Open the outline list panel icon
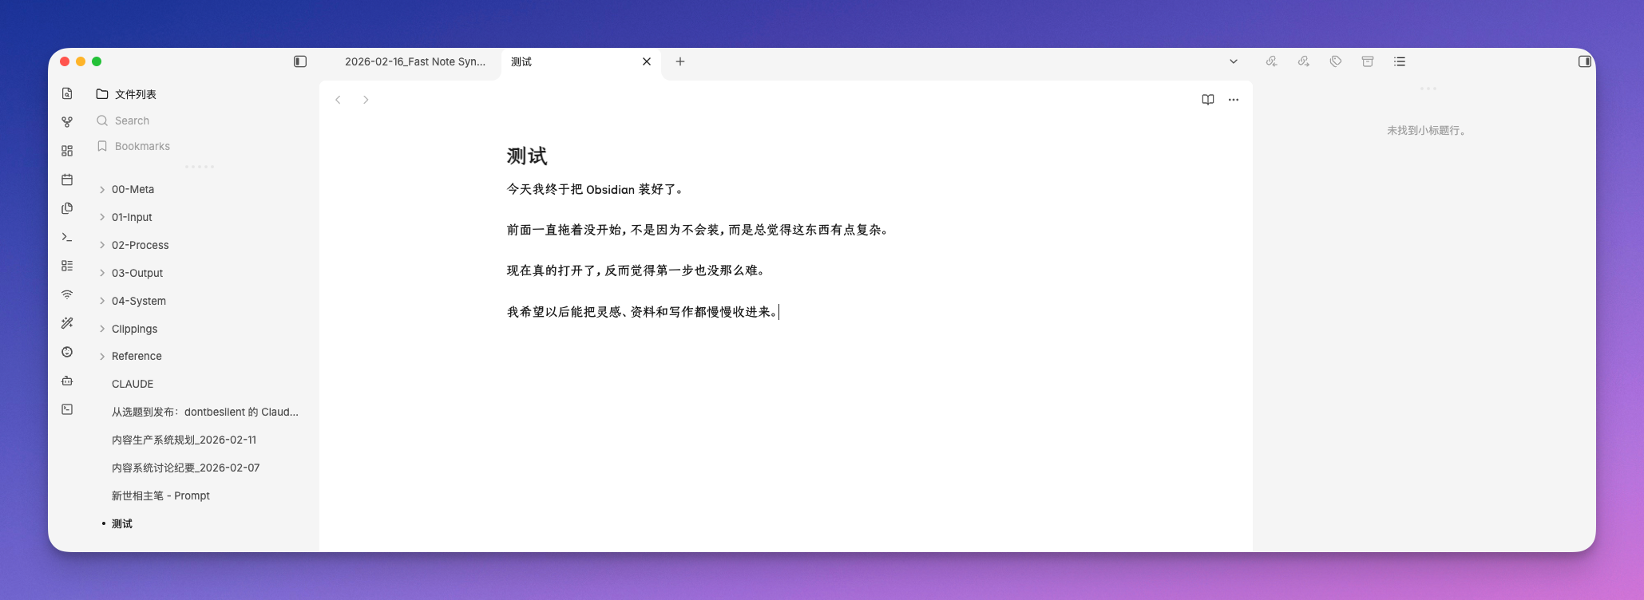This screenshot has width=1644, height=600. tap(1400, 61)
